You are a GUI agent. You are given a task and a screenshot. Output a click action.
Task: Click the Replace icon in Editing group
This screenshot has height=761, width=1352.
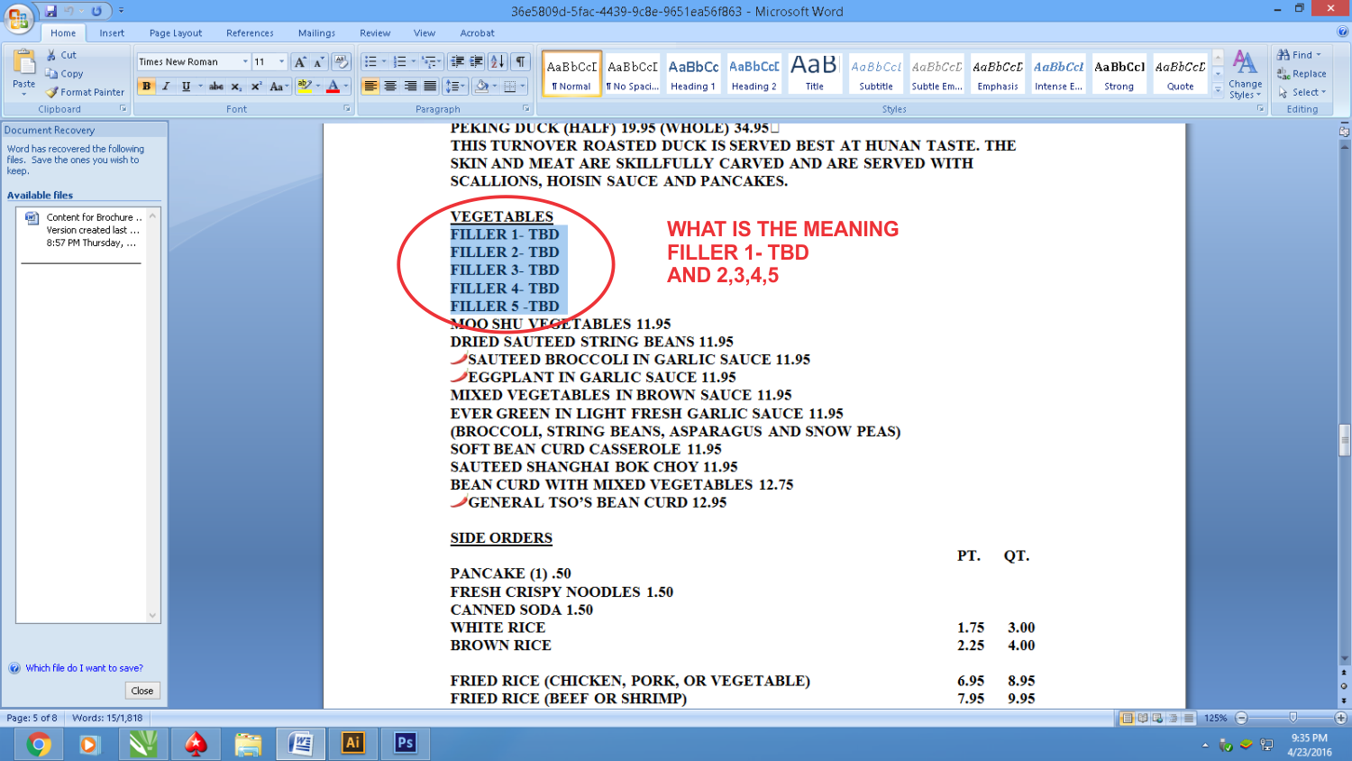1283,74
